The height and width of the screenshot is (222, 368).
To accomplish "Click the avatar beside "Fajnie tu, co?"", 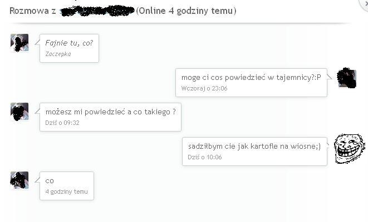I will (19, 43).
